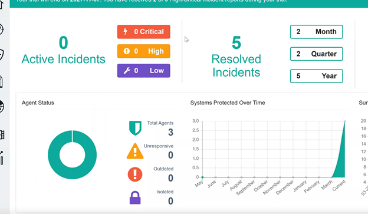This screenshot has width=368, height=214.
Task: Select the 5 Year resolved filter
Action: (316, 76)
